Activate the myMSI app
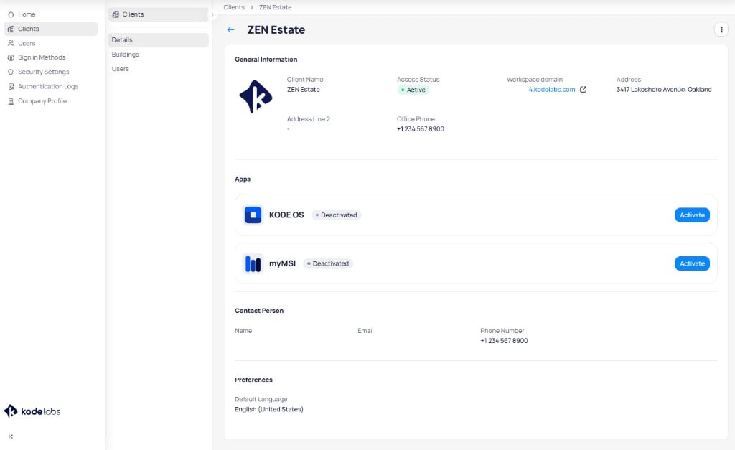Image resolution: width=735 pixels, height=450 pixels. point(692,264)
